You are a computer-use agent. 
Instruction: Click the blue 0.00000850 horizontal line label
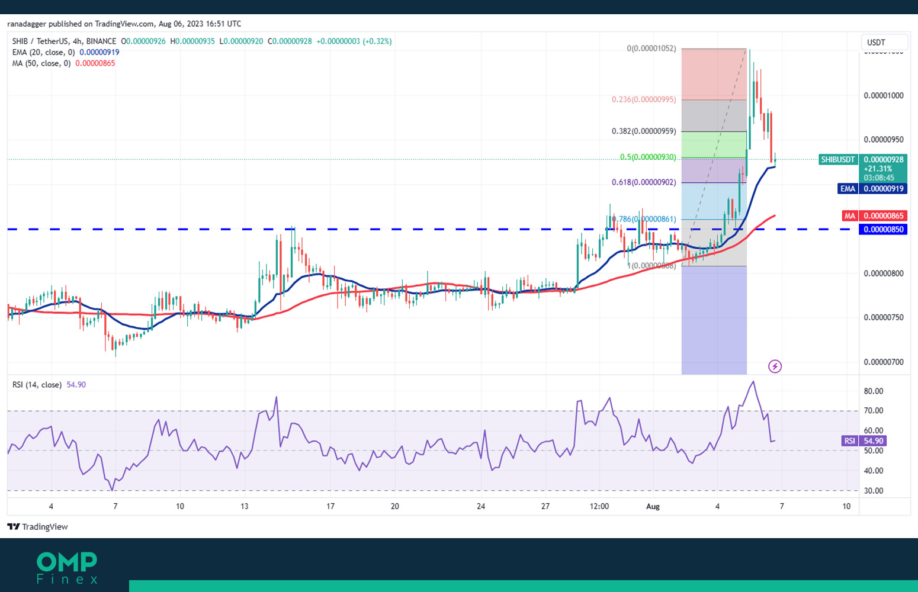tap(883, 230)
